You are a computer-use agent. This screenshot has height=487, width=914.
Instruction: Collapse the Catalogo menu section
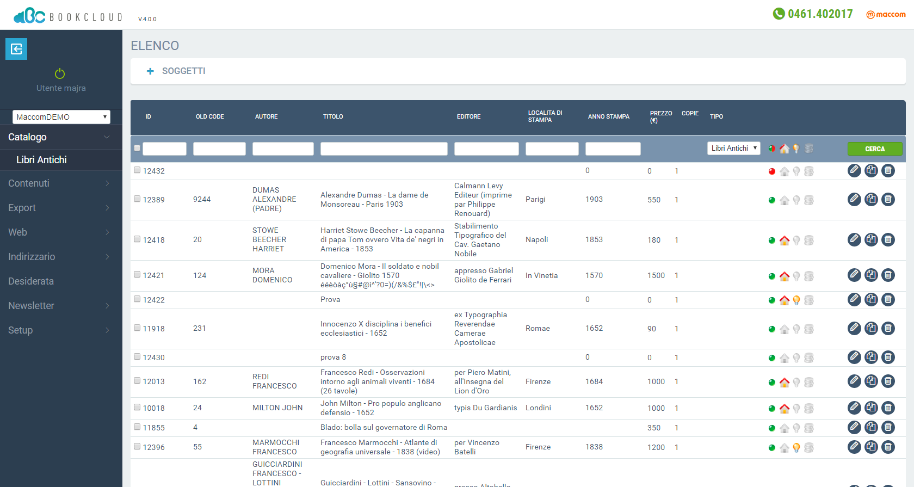tap(61, 137)
